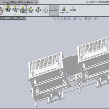
Task: Expand the Display Style dropdown arrow
Action: click(x=77, y=19)
